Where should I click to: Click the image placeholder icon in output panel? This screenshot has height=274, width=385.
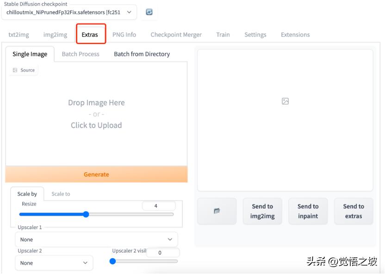pos(285,101)
